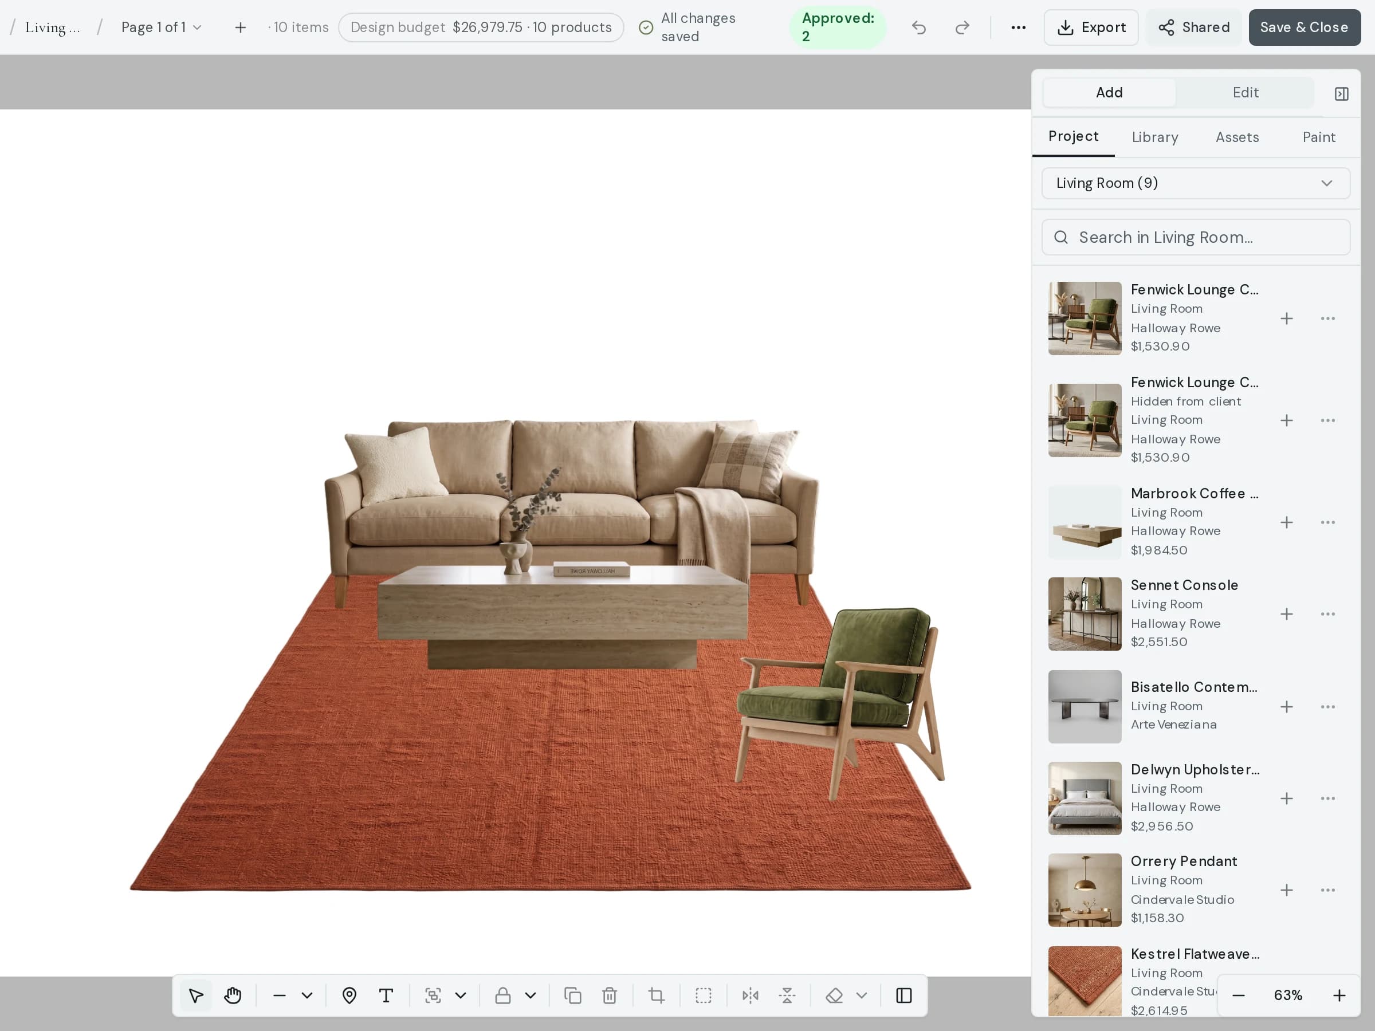This screenshot has width=1375, height=1031.
Task: Lock the selected item
Action: [x=503, y=995]
